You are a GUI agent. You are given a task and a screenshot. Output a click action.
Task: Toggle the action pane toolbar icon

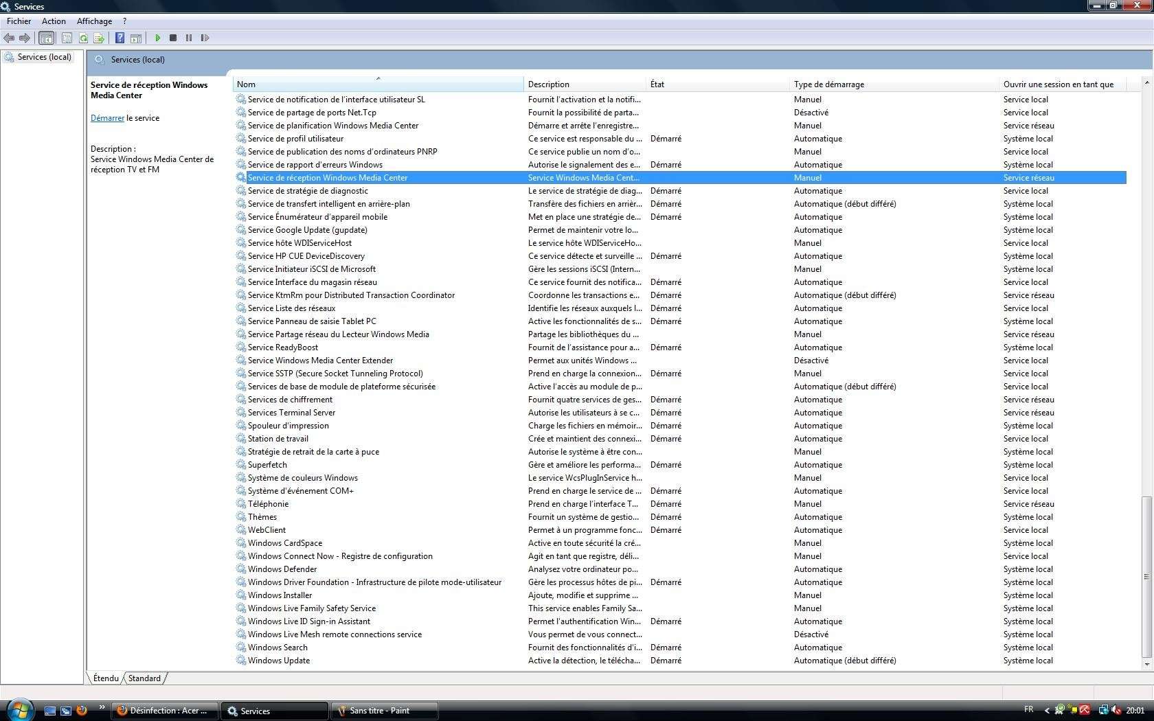point(136,38)
